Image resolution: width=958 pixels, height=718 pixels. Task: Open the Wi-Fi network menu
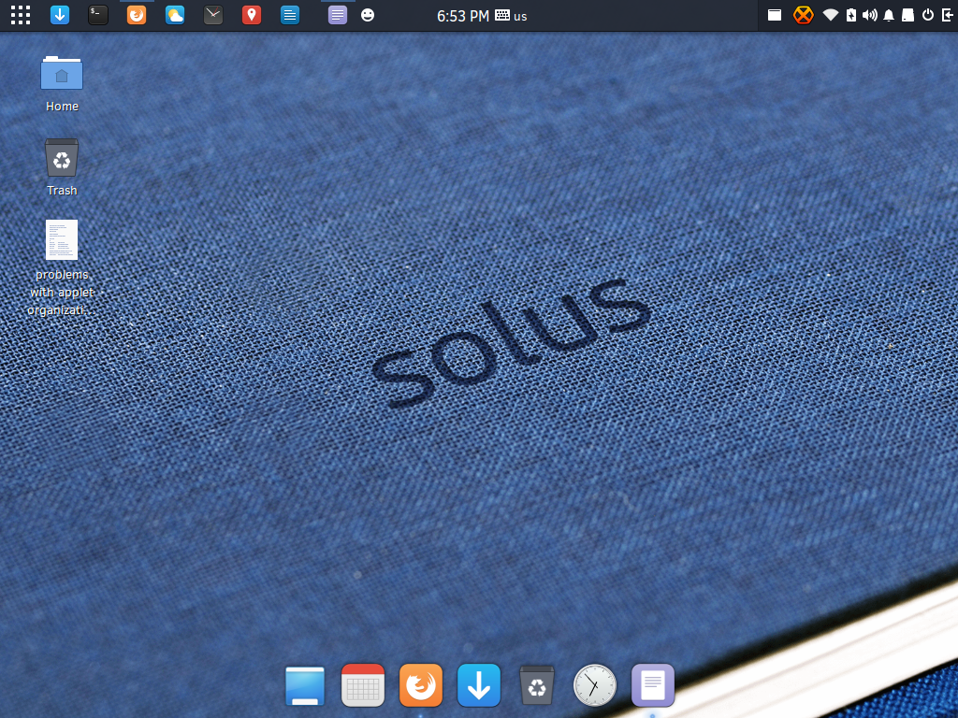click(x=830, y=15)
